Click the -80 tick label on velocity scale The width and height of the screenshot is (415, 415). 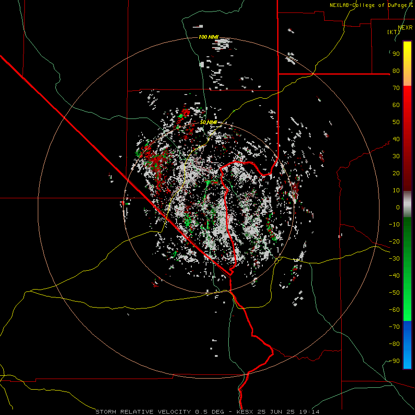click(394, 344)
